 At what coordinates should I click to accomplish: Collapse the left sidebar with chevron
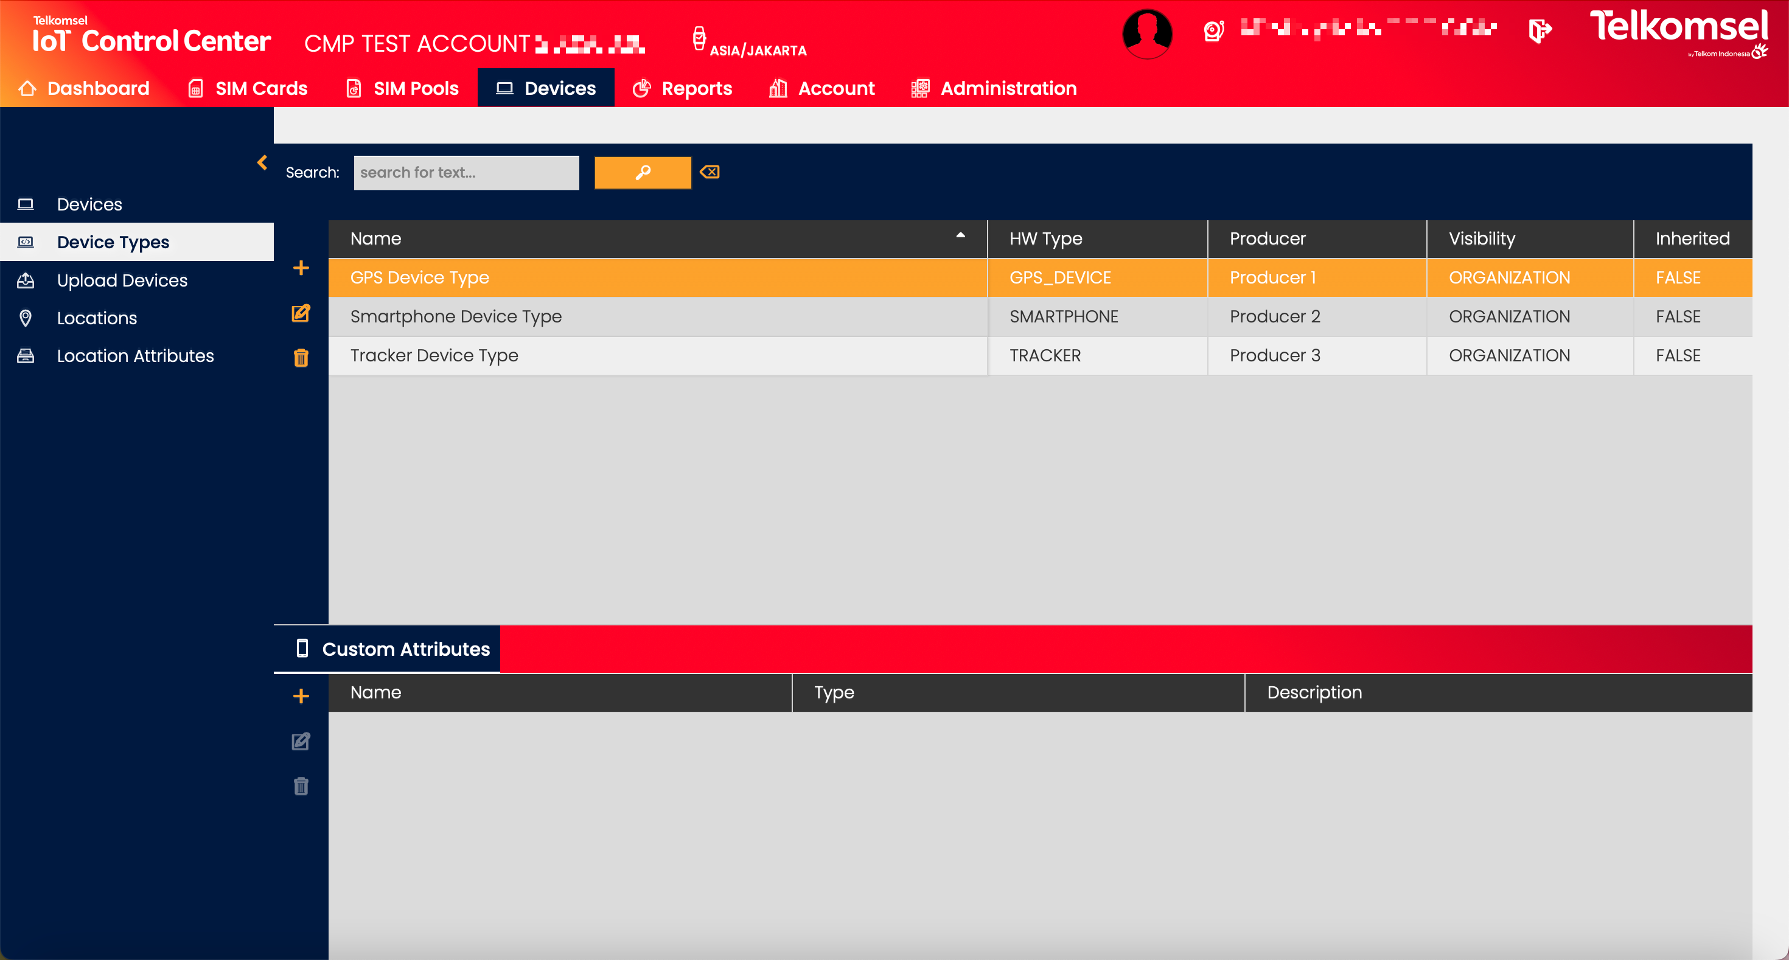click(262, 162)
